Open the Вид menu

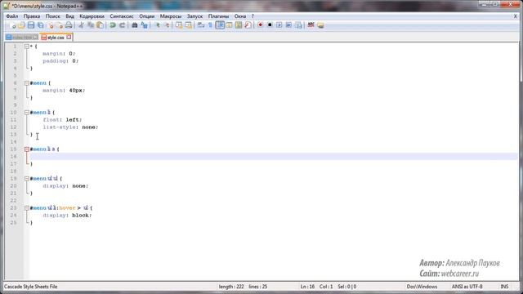click(x=69, y=16)
